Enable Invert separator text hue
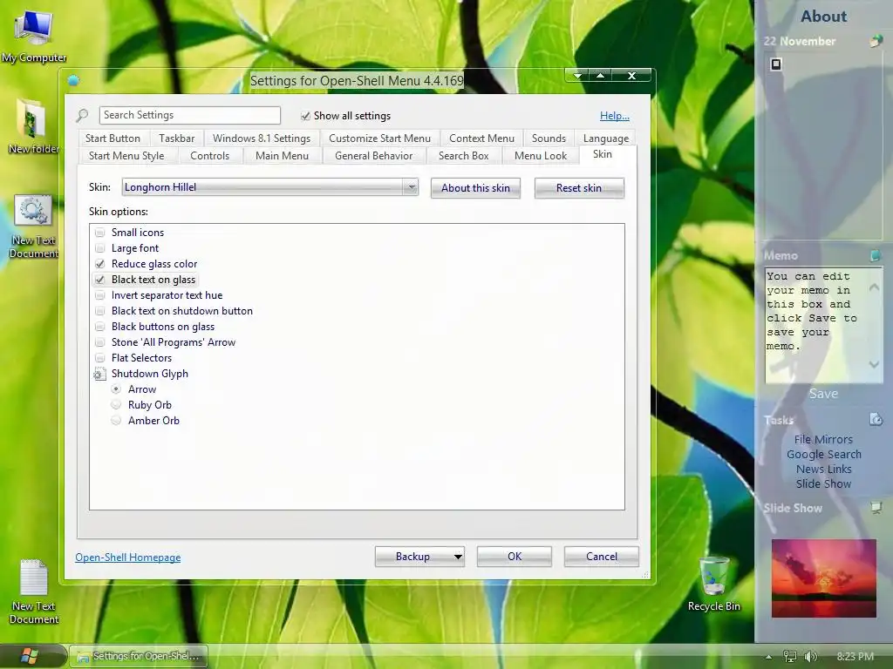This screenshot has width=893, height=669. tap(99, 295)
